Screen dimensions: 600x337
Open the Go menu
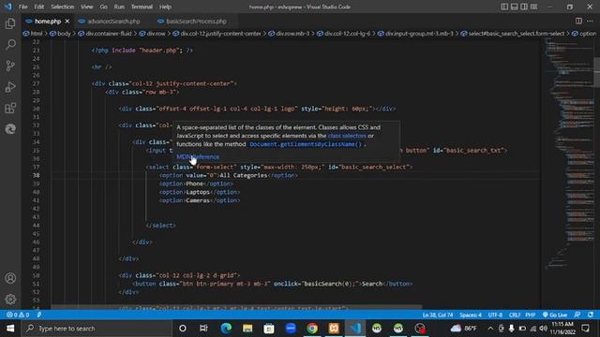tap(103, 7)
